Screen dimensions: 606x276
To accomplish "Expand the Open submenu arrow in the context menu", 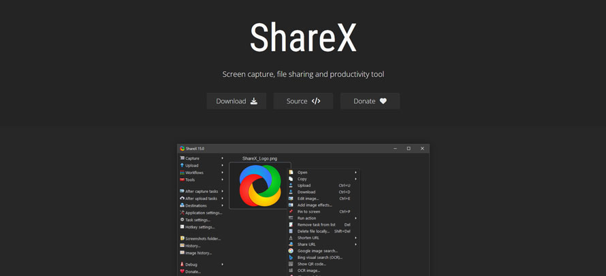I will 355,172.
